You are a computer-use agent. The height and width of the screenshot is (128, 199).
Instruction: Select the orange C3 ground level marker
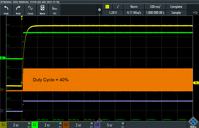3,90
